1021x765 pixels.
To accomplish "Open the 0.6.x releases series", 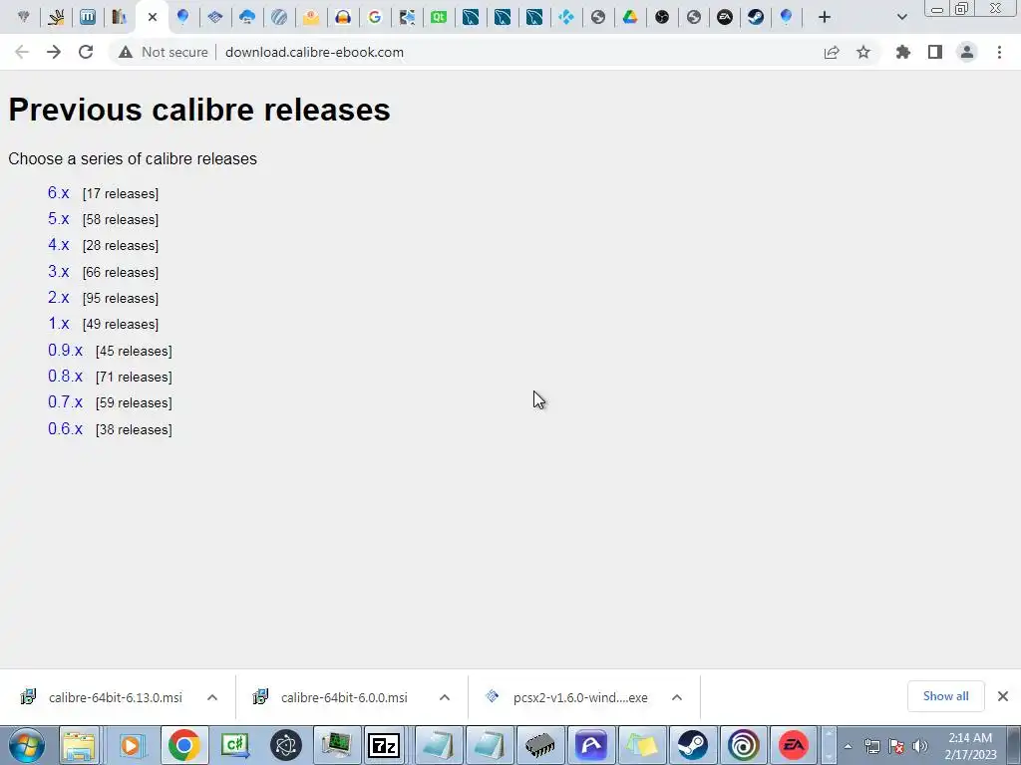I will (x=65, y=428).
